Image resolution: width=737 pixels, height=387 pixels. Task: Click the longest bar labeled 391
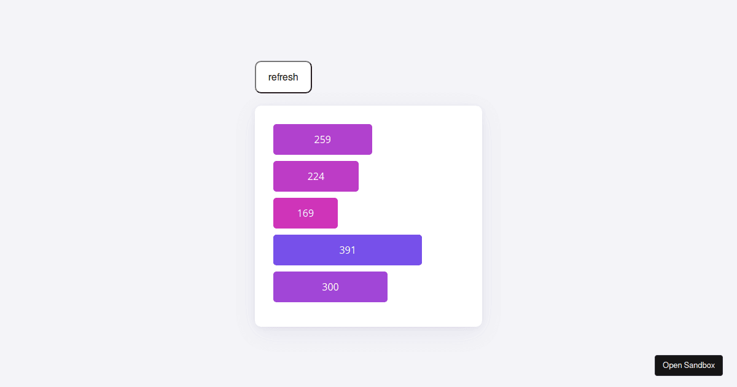click(347, 250)
